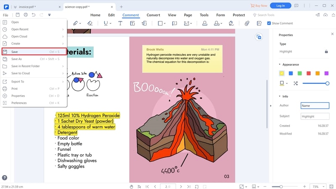Image resolution: width=336 pixels, height=189 pixels.
Task: Collapse the Appearance section
Action: 280,65
